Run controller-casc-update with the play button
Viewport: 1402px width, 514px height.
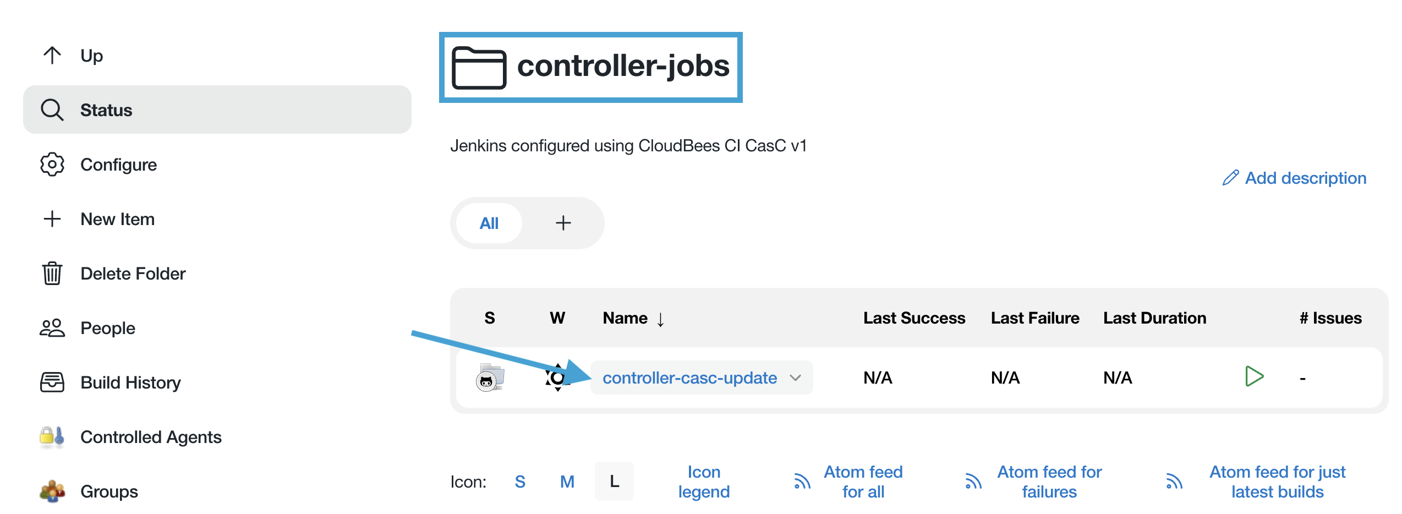pyautogui.click(x=1255, y=376)
